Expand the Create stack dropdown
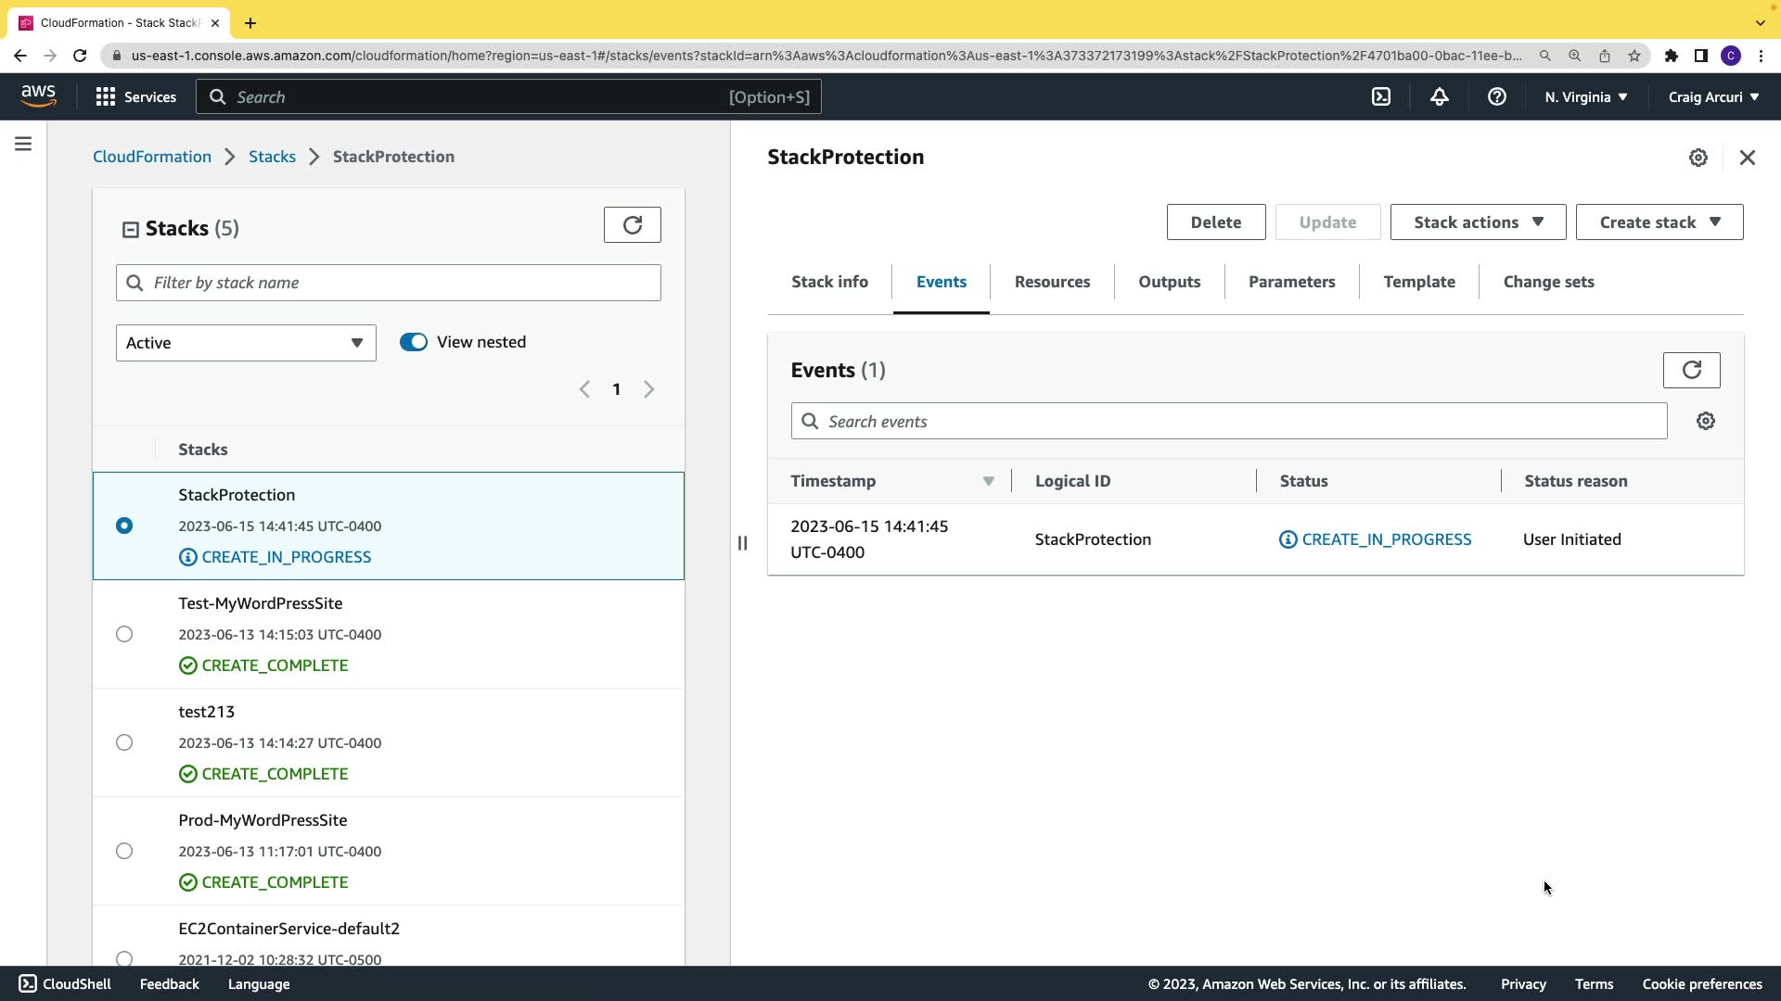The height and width of the screenshot is (1001, 1781). [1659, 222]
